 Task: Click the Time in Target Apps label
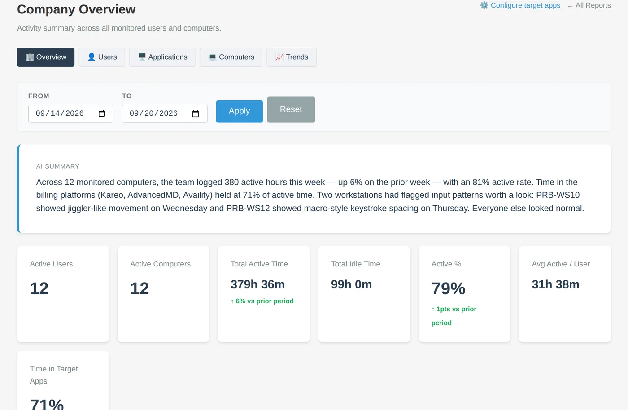click(x=54, y=375)
